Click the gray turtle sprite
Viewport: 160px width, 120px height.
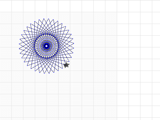coord(67,65)
